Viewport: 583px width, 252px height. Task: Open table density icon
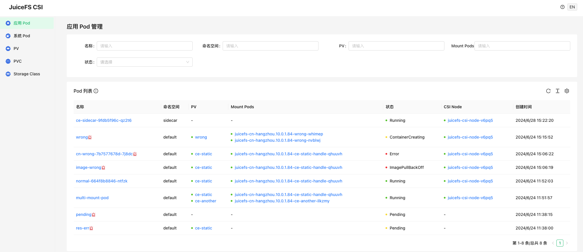coord(558,91)
